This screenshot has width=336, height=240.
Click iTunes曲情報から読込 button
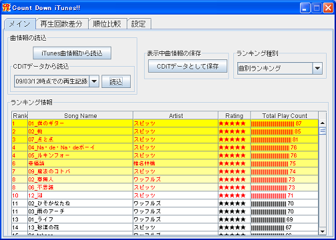(x=72, y=53)
